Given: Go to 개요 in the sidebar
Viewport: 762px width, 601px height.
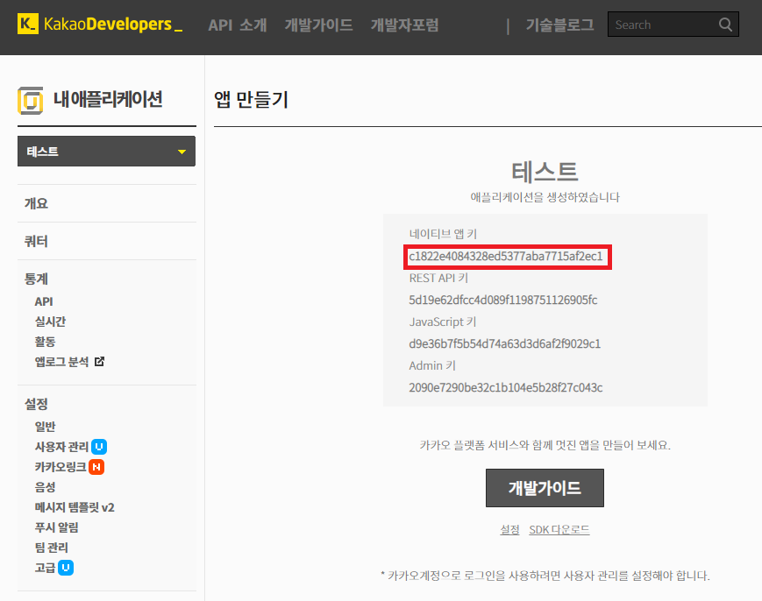Looking at the screenshot, I should click(37, 203).
